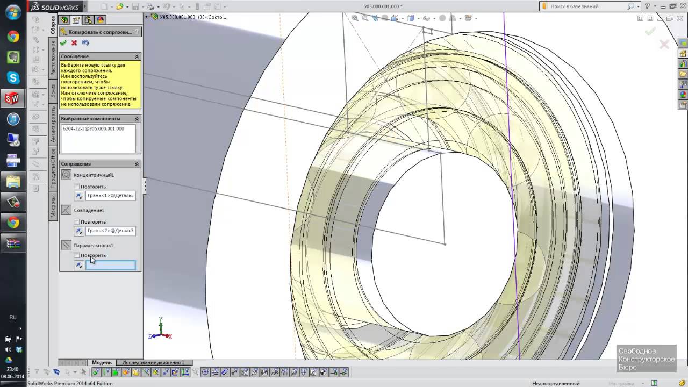Image resolution: width=688 pixels, height=387 pixels.
Task: Flip alignment button for Параллельность1
Action: (x=79, y=265)
